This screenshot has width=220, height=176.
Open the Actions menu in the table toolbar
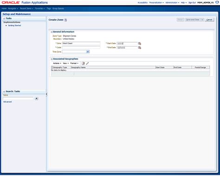point(57,63)
